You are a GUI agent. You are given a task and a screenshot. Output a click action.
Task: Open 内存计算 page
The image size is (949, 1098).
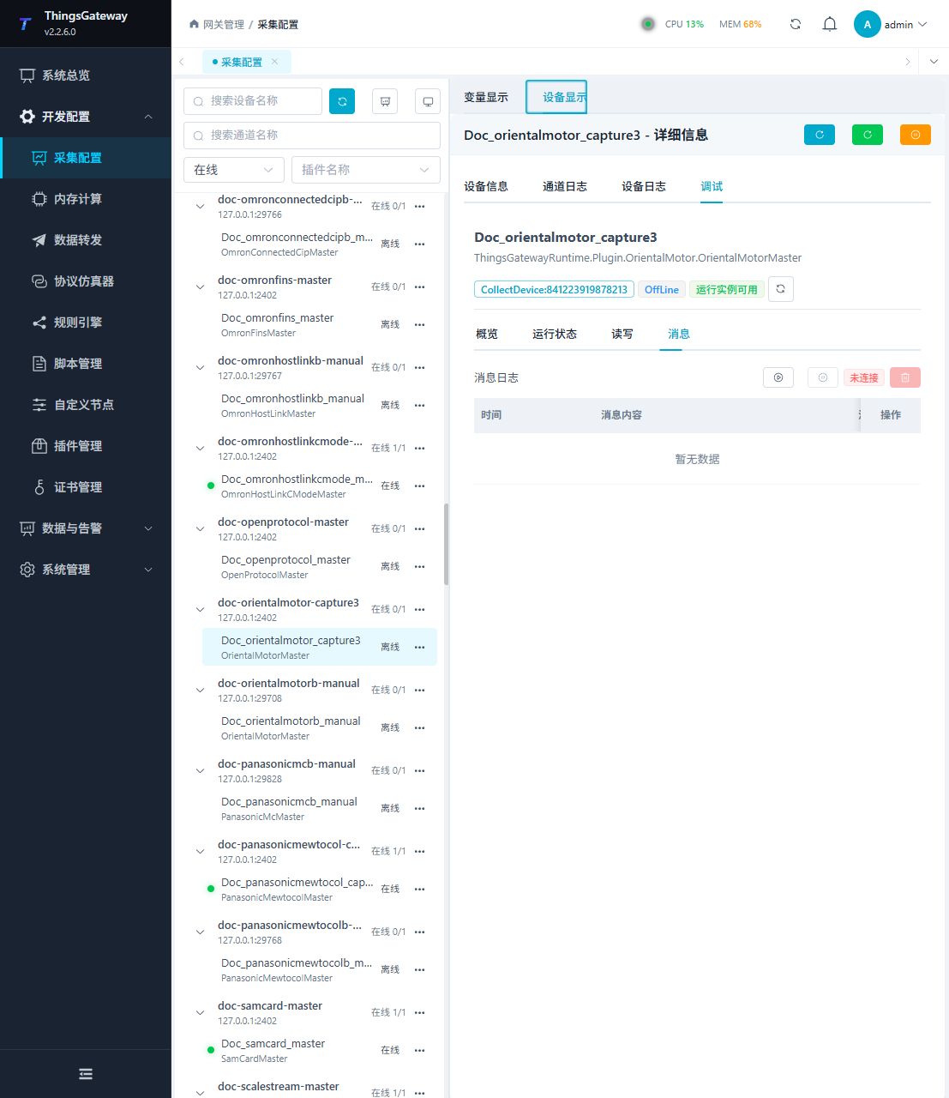86,199
